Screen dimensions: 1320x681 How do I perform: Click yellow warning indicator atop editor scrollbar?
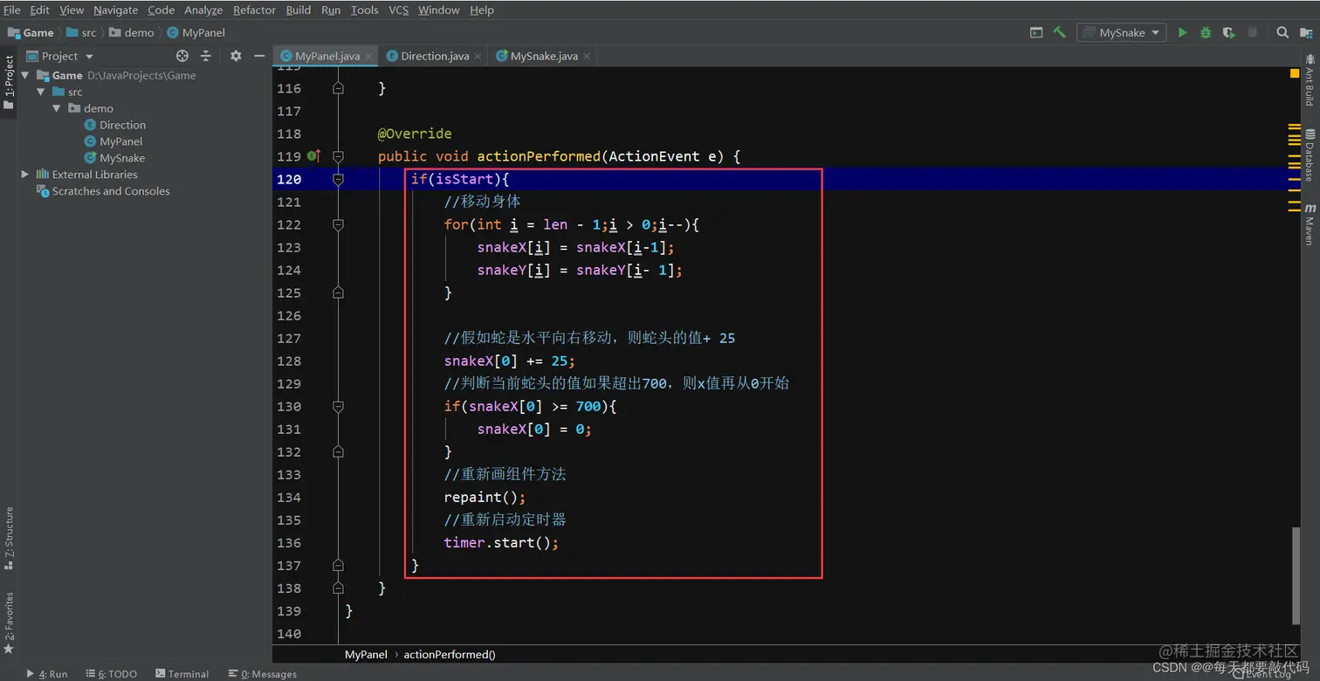pos(1295,74)
